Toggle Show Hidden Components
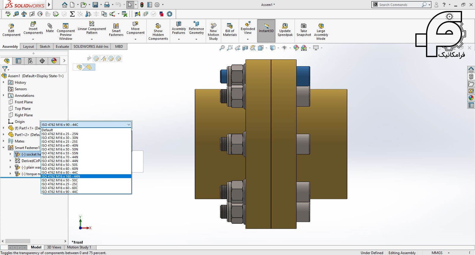The image size is (475, 255). [x=158, y=26]
